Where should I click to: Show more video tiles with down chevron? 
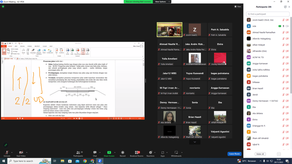click(x=195, y=142)
